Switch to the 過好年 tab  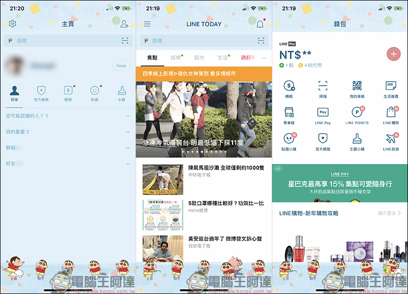point(248,58)
